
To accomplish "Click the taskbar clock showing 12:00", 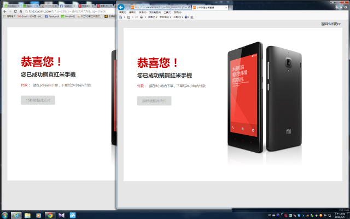I will 340,215.
